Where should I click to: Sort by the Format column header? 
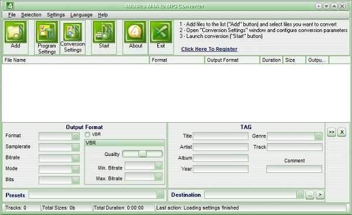point(177,60)
